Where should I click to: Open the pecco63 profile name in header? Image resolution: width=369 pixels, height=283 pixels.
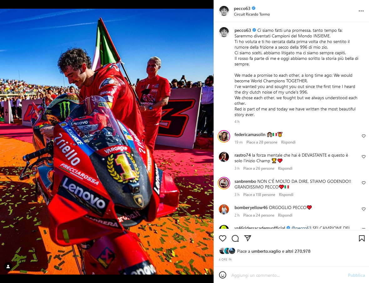242,8
